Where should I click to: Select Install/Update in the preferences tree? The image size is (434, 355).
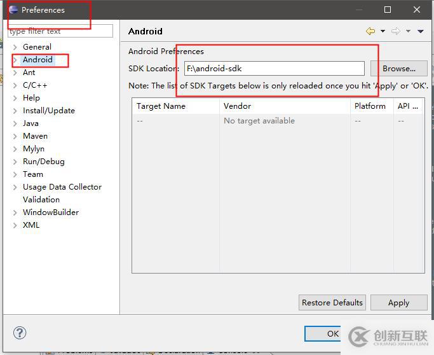49,111
